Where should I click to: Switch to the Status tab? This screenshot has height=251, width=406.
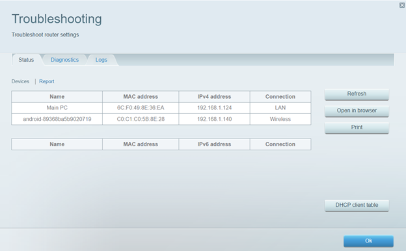pos(26,60)
